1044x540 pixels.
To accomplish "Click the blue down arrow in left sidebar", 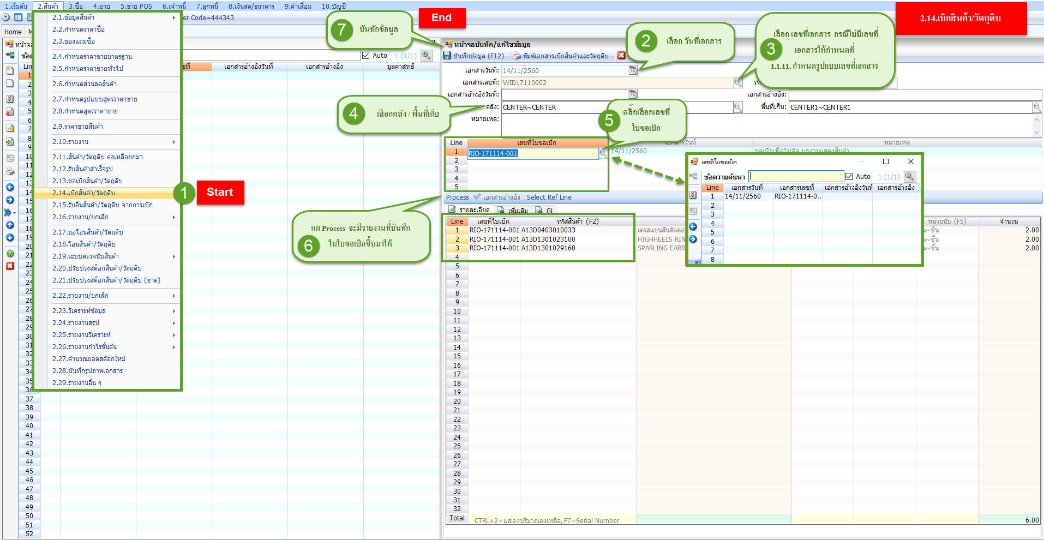I will (10, 237).
